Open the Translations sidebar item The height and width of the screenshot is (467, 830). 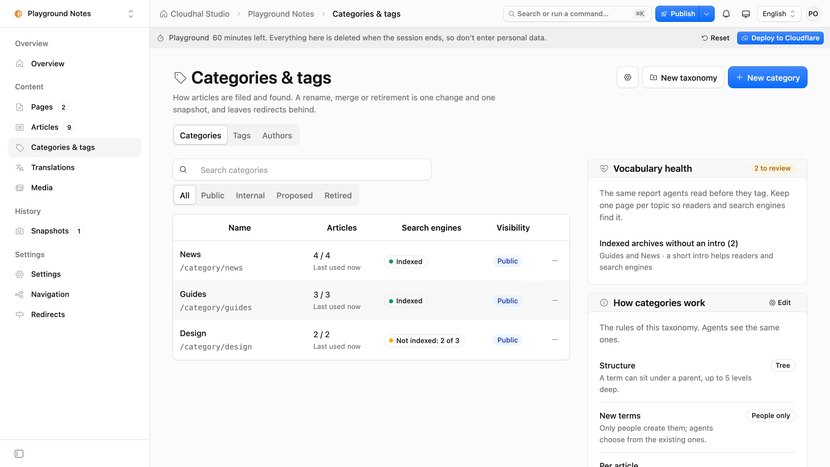[x=74, y=167]
